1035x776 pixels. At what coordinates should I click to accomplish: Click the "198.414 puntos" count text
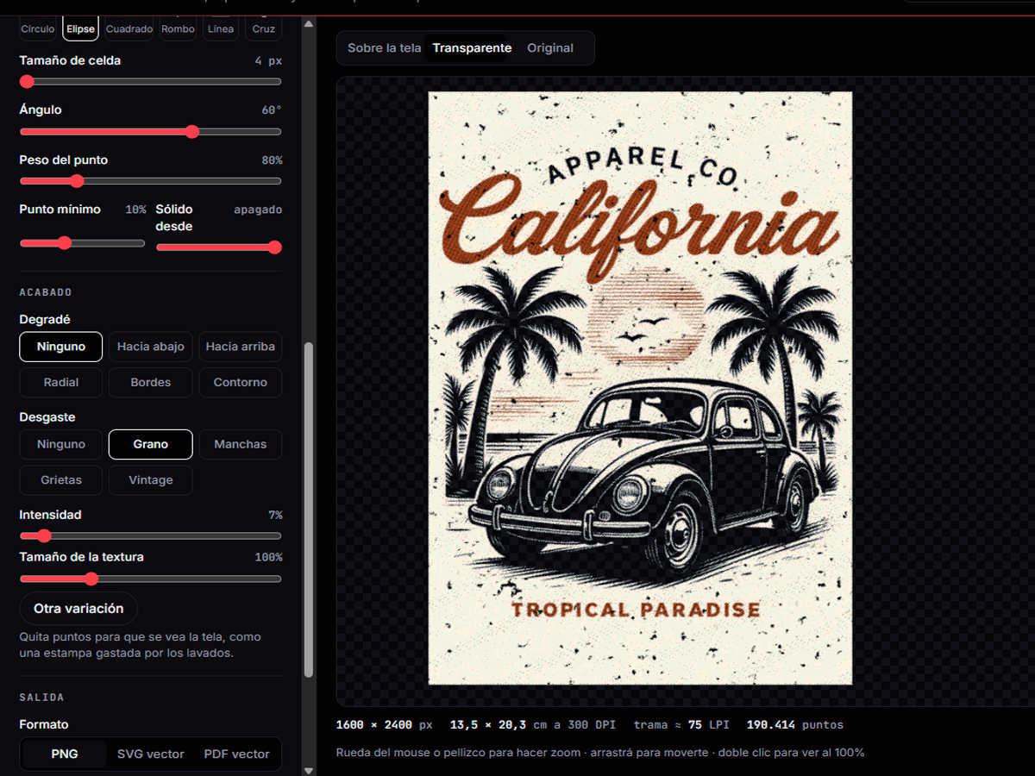[x=795, y=725]
